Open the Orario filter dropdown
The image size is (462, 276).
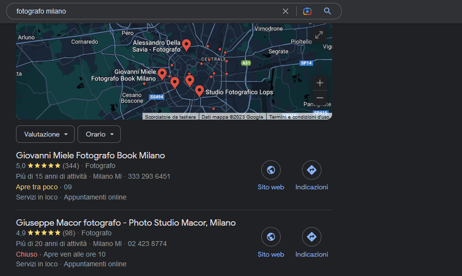click(99, 134)
